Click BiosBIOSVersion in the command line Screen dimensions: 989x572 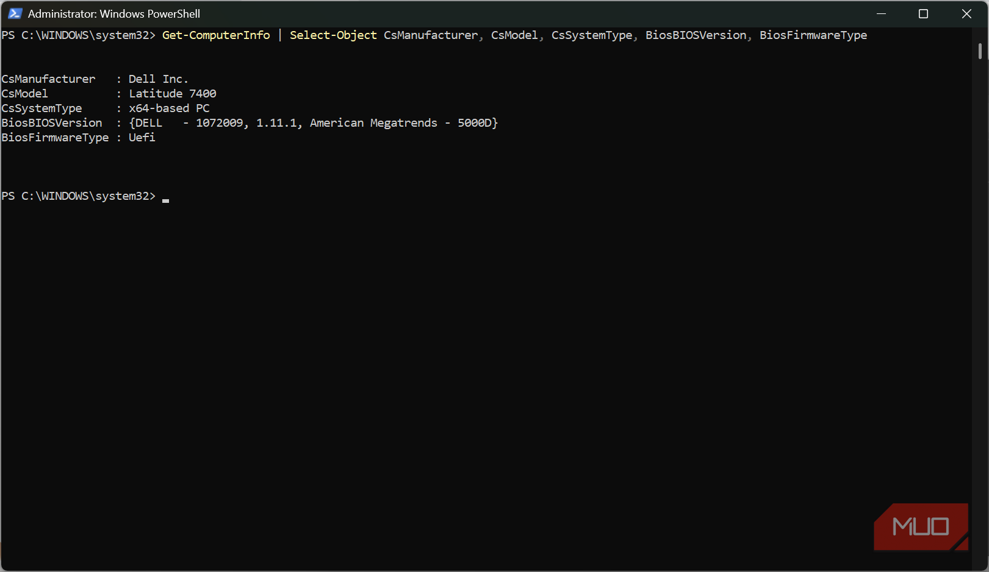(x=696, y=35)
